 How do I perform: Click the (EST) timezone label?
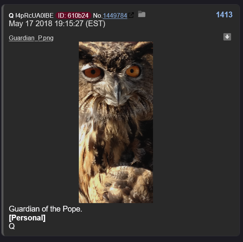[95, 24]
